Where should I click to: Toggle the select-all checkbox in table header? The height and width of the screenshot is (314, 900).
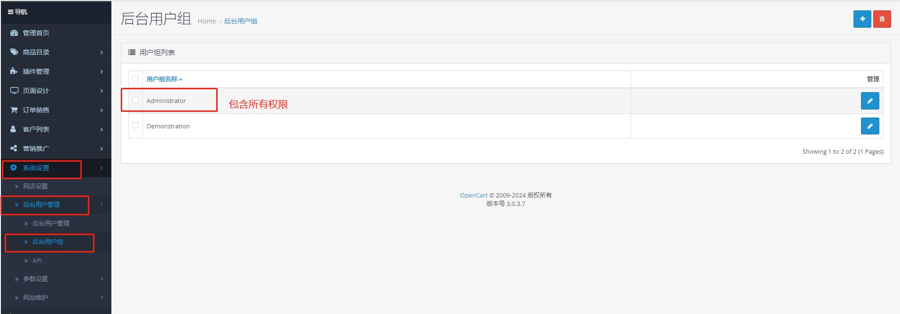136,79
